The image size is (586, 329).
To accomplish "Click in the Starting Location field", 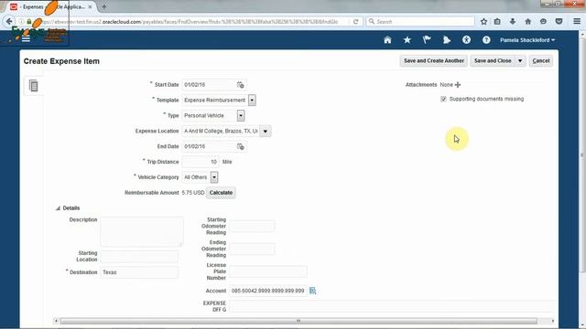I will (x=139, y=256).
